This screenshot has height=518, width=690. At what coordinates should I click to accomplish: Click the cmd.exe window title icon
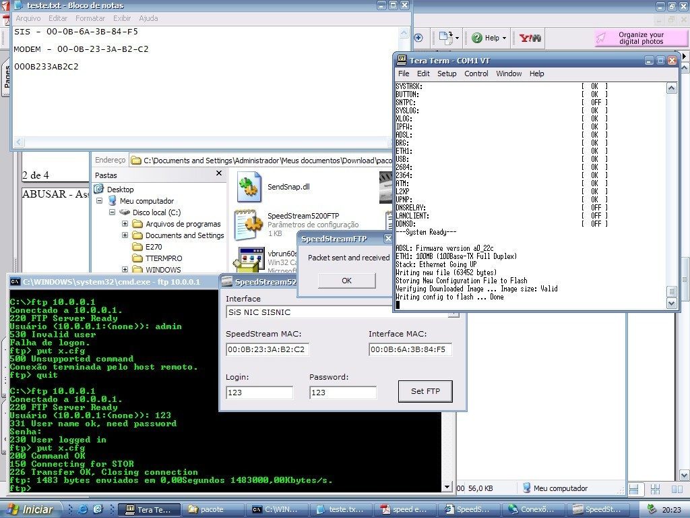click(15, 282)
